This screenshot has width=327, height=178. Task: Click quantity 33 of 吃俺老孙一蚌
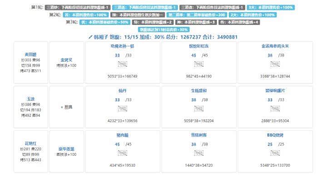118,55
